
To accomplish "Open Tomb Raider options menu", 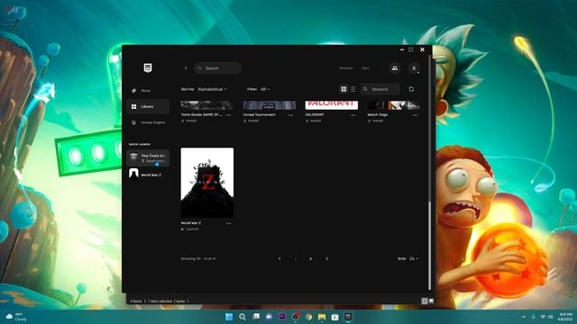I will pos(228,115).
